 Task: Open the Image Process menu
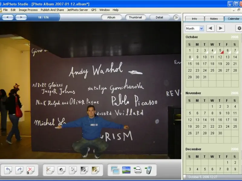(x=28, y=10)
